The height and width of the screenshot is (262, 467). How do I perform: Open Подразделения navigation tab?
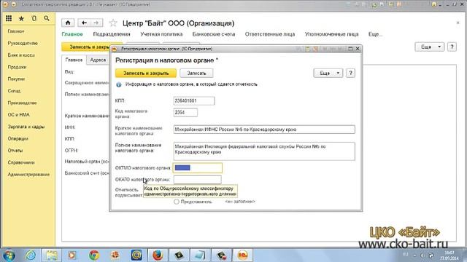(x=112, y=34)
